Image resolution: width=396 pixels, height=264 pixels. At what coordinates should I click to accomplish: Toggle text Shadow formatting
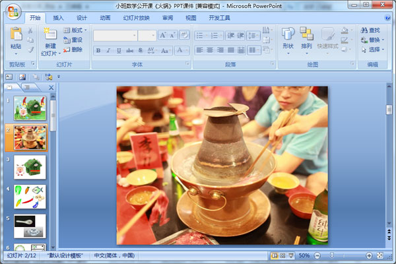click(141, 50)
